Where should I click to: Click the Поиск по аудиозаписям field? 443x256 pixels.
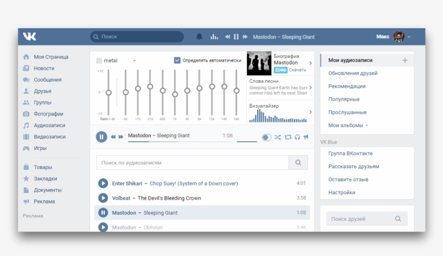192,162
